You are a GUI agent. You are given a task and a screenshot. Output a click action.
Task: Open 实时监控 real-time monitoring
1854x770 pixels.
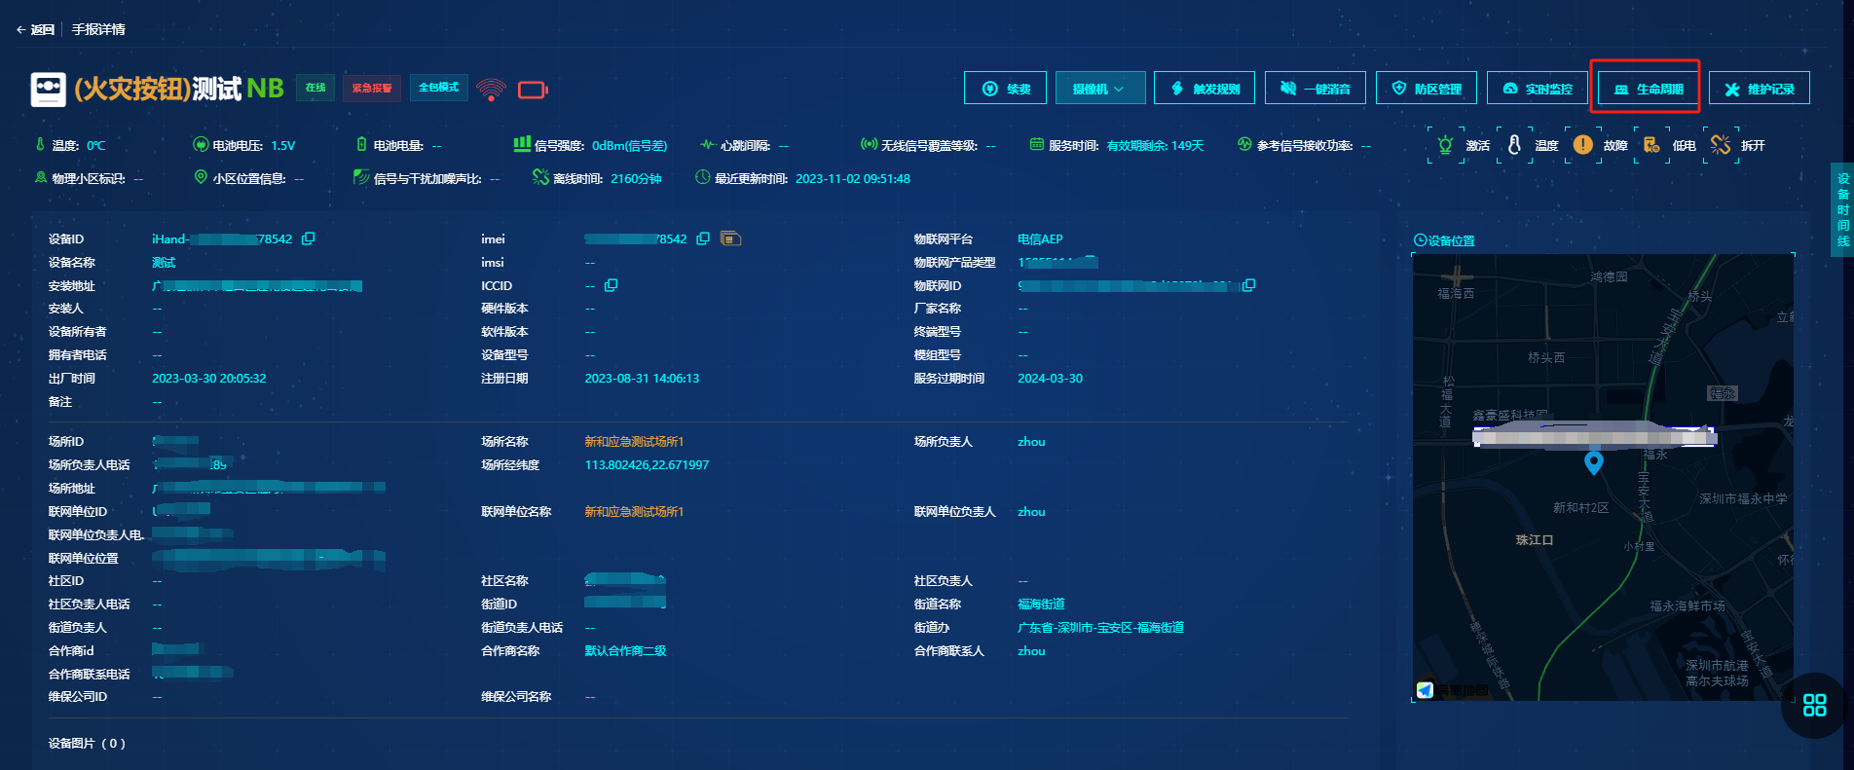tap(1538, 89)
